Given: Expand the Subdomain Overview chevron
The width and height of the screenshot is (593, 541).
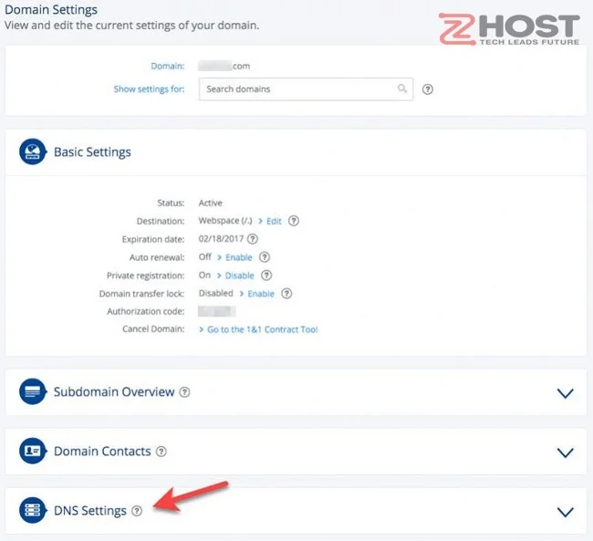Looking at the screenshot, I should point(565,393).
